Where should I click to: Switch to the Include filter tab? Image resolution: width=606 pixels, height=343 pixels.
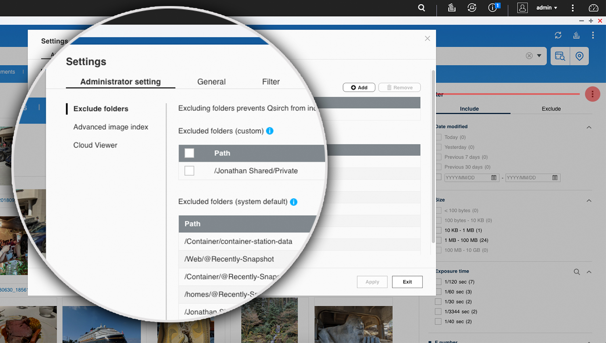(x=469, y=109)
